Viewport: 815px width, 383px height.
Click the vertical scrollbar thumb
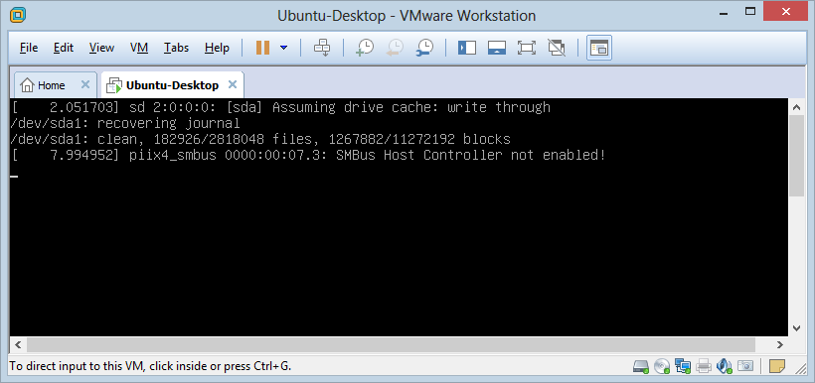[796, 156]
